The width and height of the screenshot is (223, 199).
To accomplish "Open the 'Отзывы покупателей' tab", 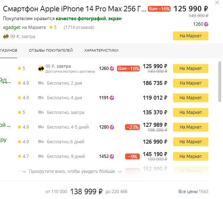I will (51, 51).
